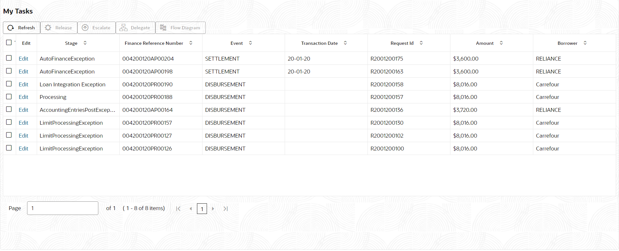
Task: Check the row for 004200120AP00198
Action: pyautogui.click(x=9, y=71)
